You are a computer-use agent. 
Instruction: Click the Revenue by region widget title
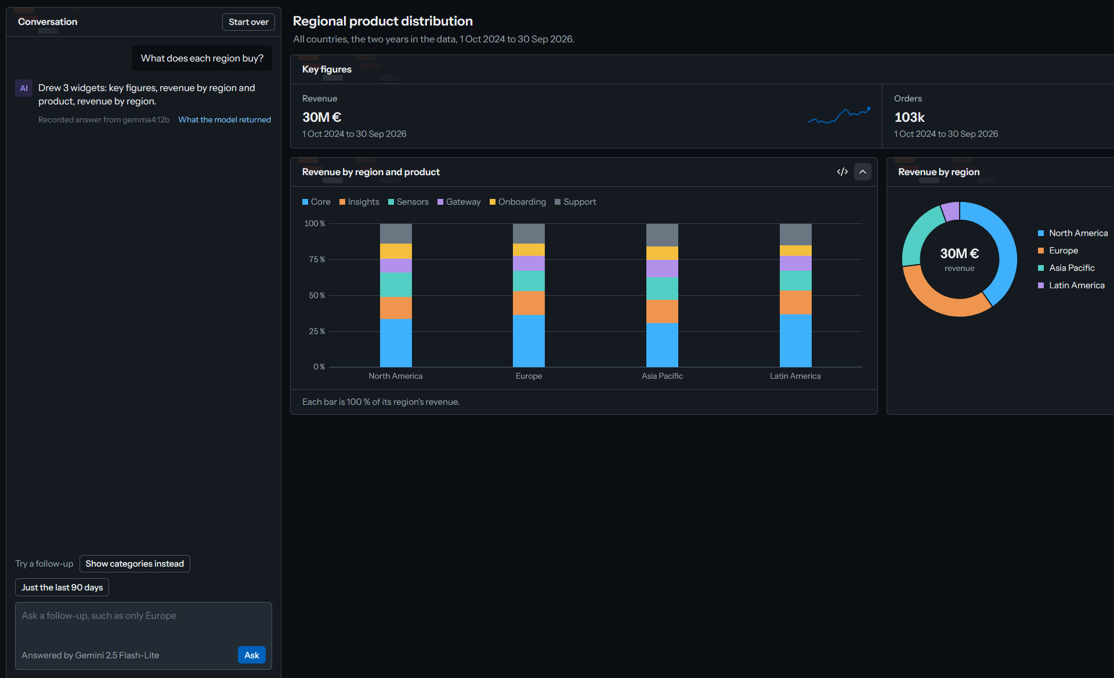tap(939, 172)
